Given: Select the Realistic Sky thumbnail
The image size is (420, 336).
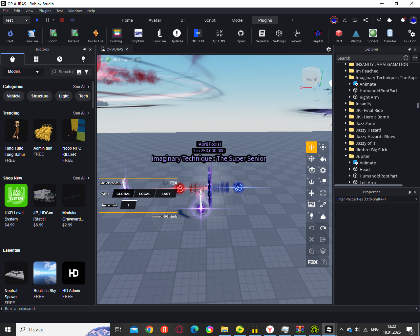Looking at the screenshot, I should [x=45, y=273].
